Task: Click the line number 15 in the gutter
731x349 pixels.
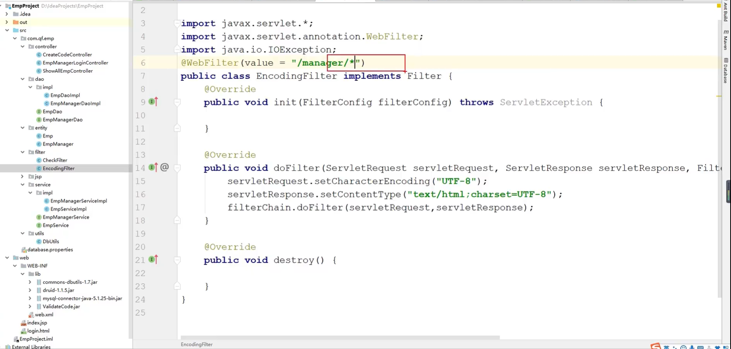Action: point(140,181)
